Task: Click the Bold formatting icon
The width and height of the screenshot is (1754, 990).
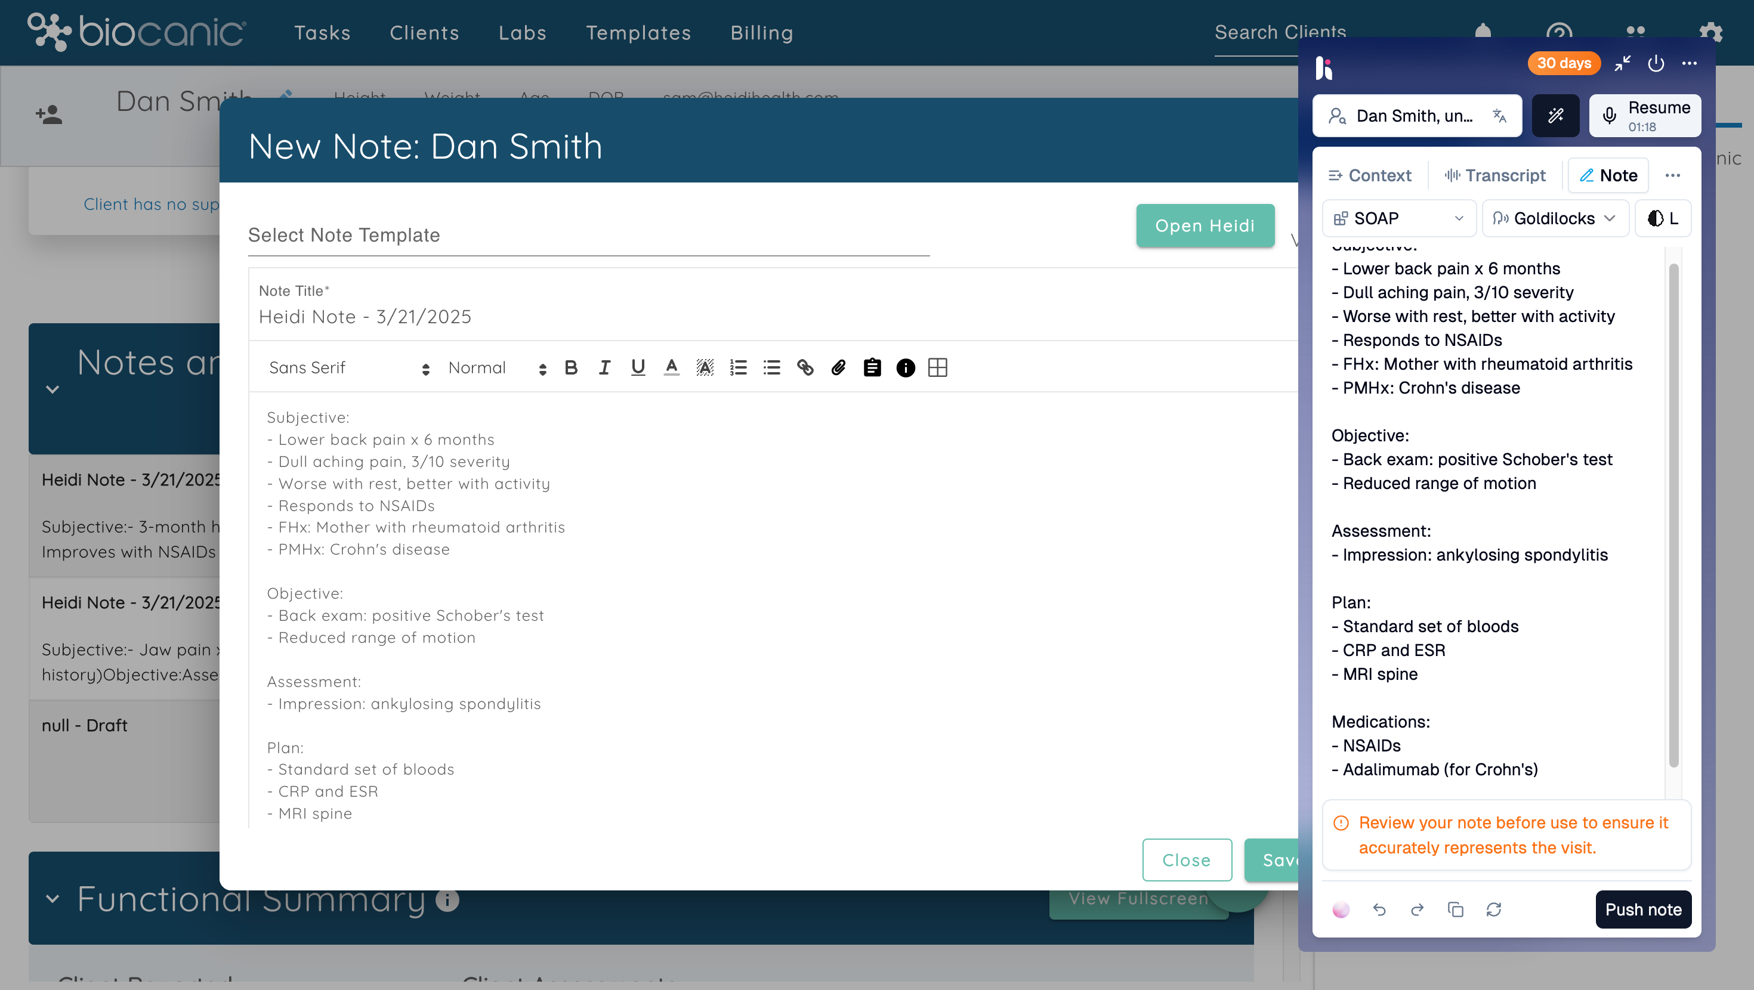Action: click(x=570, y=368)
